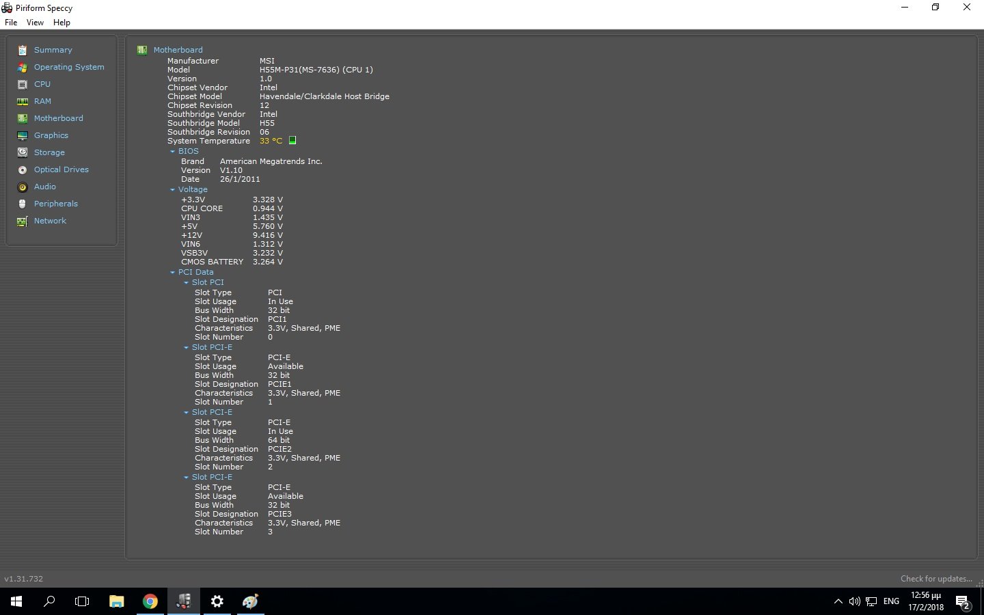The width and height of the screenshot is (984, 615).
Task: Select RAM in the sidebar
Action: tap(42, 101)
